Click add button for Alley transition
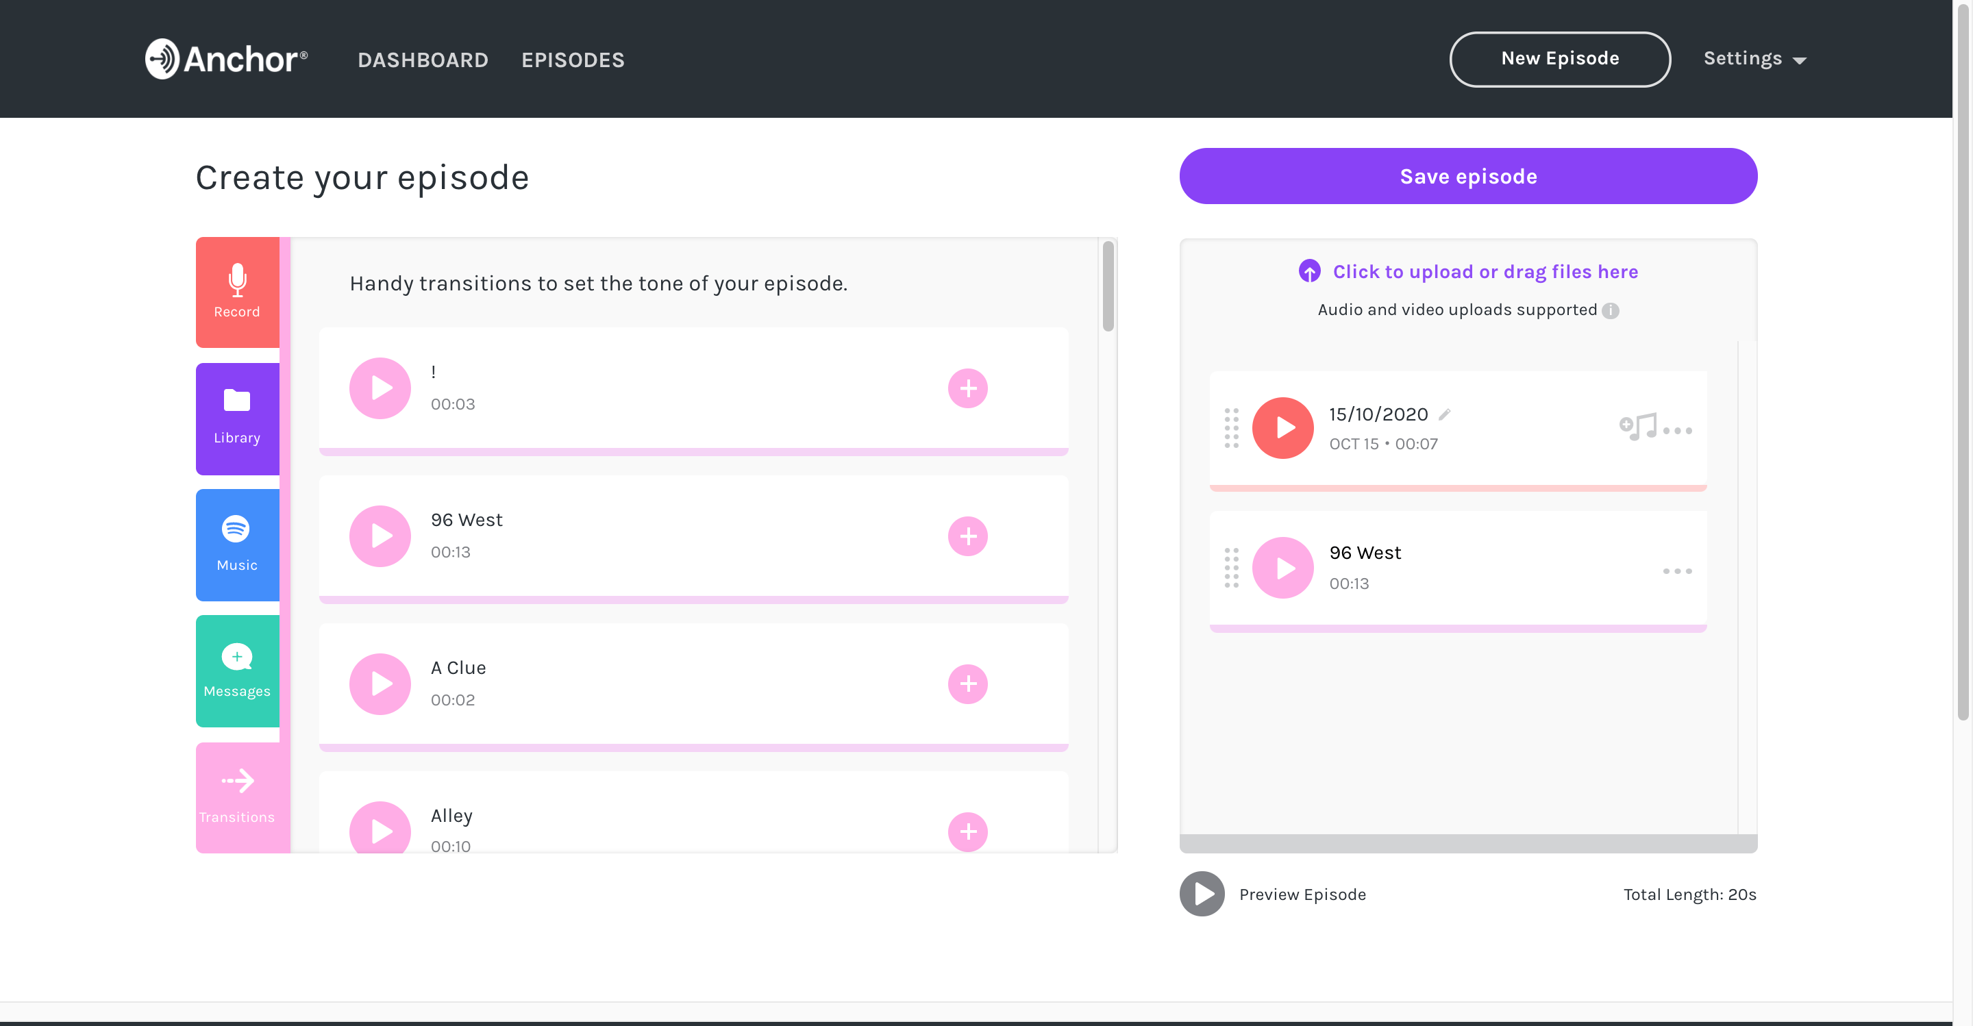 pyautogui.click(x=968, y=831)
